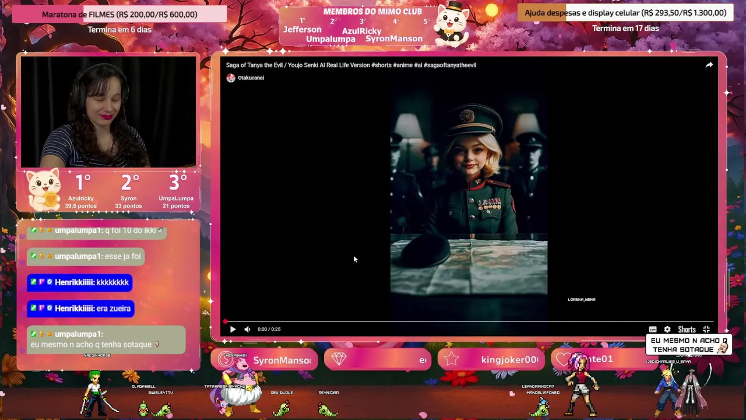Image resolution: width=746 pixels, height=420 pixels.
Task: Click the dollar coin icon beside SyronManson
Action: click(226, 360)
